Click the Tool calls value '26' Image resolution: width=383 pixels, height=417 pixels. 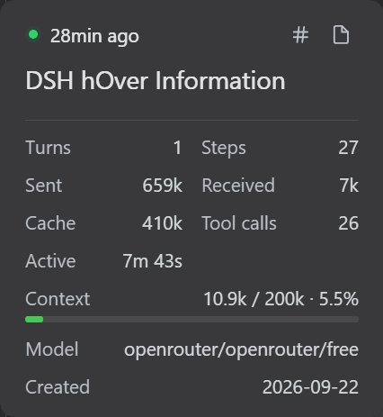pos(349,223)
